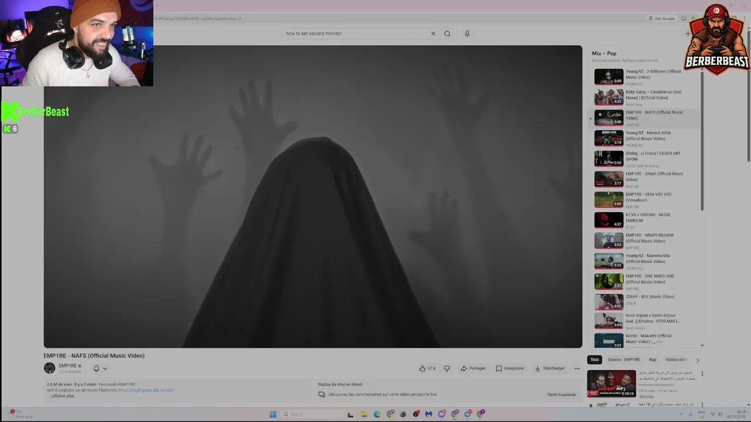
Task: Click the 'Ask Google' button in address bar
Action: coord(662,19)
